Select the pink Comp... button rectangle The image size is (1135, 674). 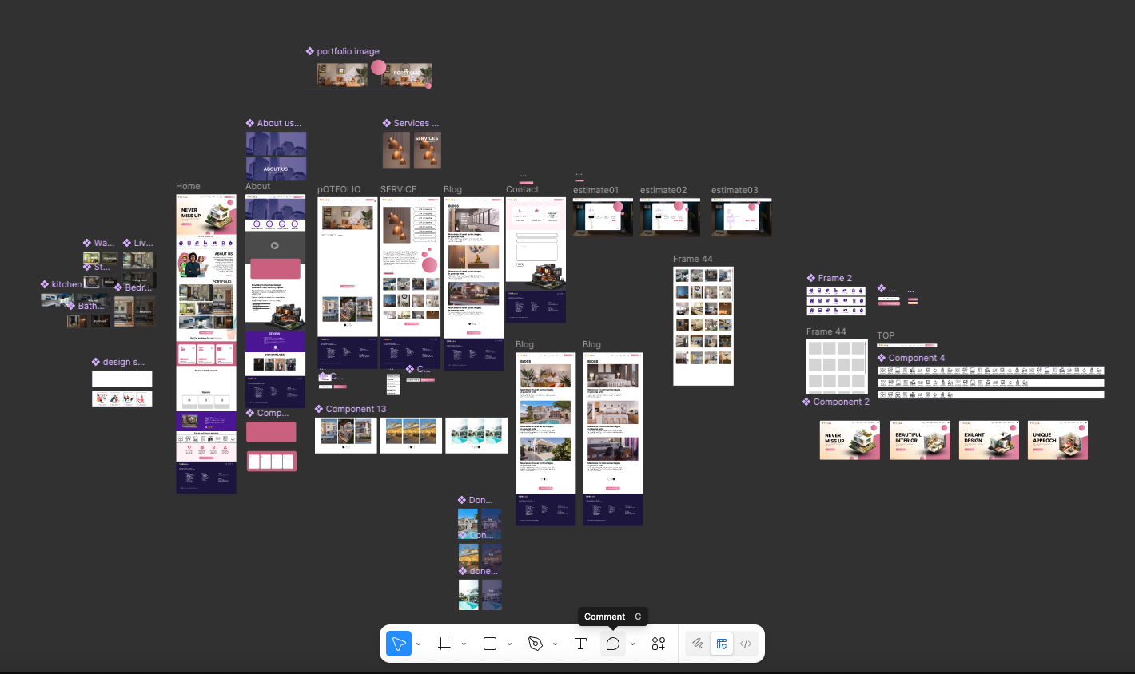tap(271, 432)
